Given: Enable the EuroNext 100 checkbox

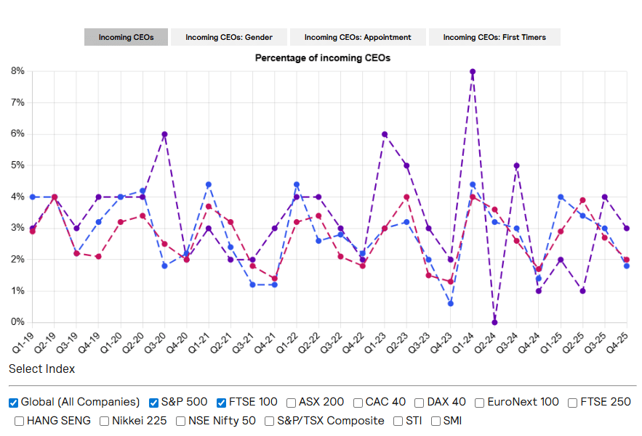Looking at the screenshot, I should click(480, 403).
